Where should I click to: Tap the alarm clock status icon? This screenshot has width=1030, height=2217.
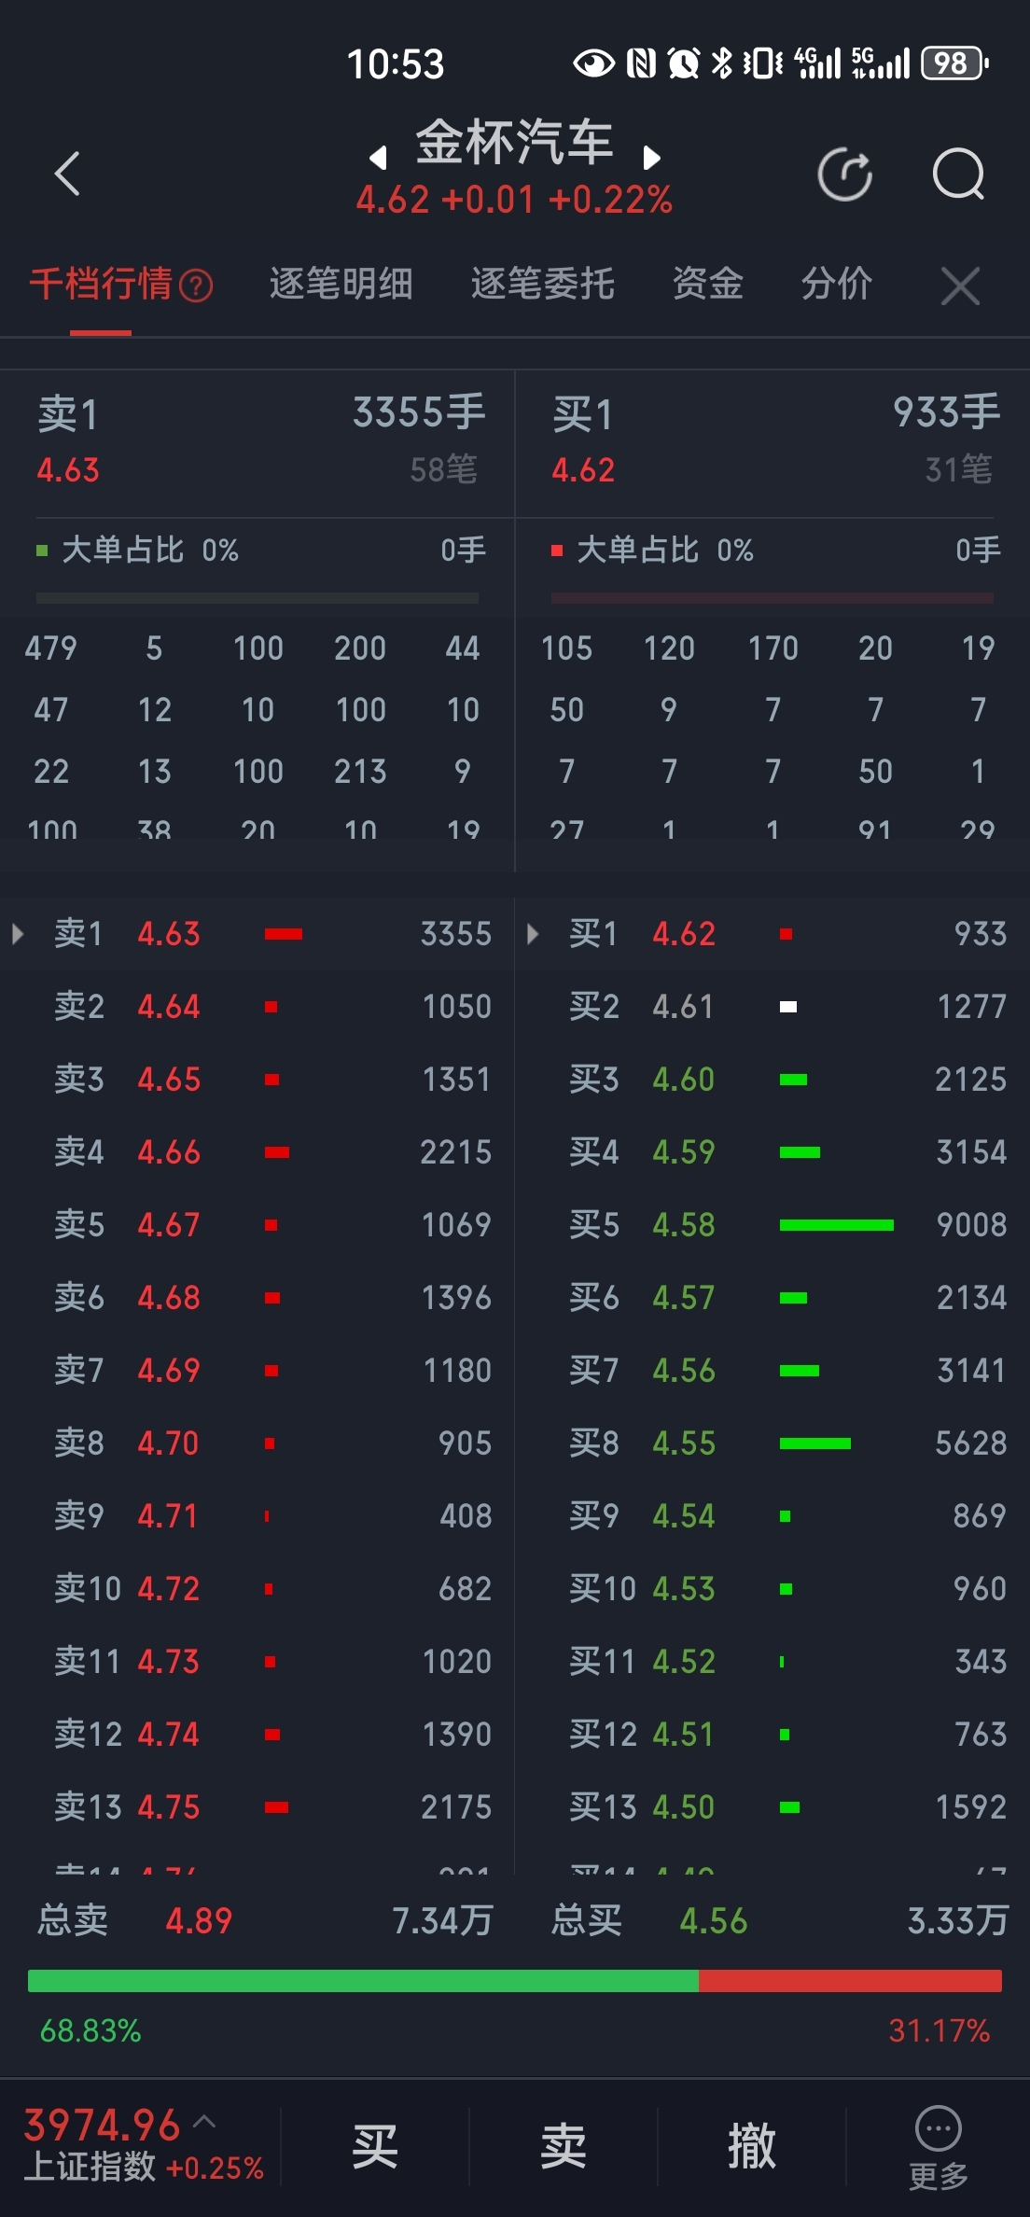tap(684, 63)
